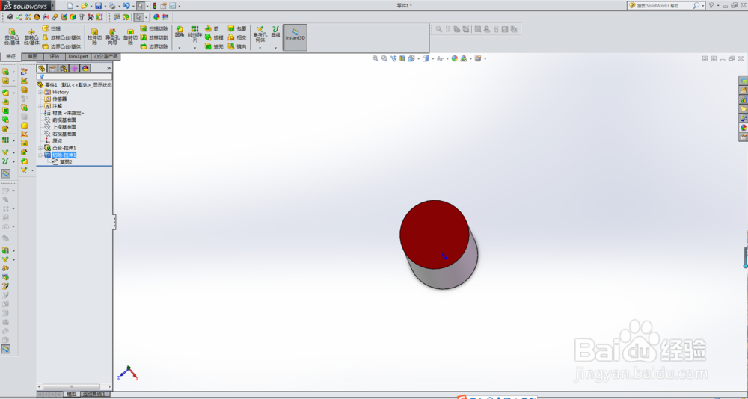Click the Rebuild traffic light icon
Viewport: 748px width, 399px height.
155,6
